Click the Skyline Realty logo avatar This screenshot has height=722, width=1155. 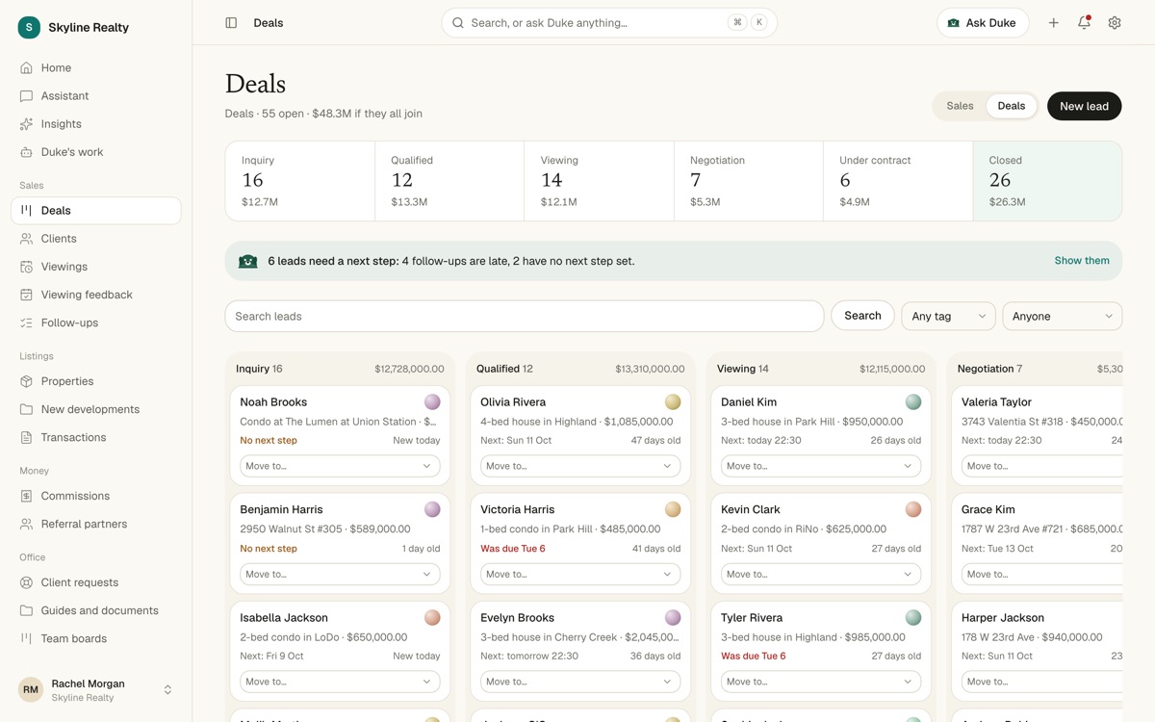pos(29,27)
